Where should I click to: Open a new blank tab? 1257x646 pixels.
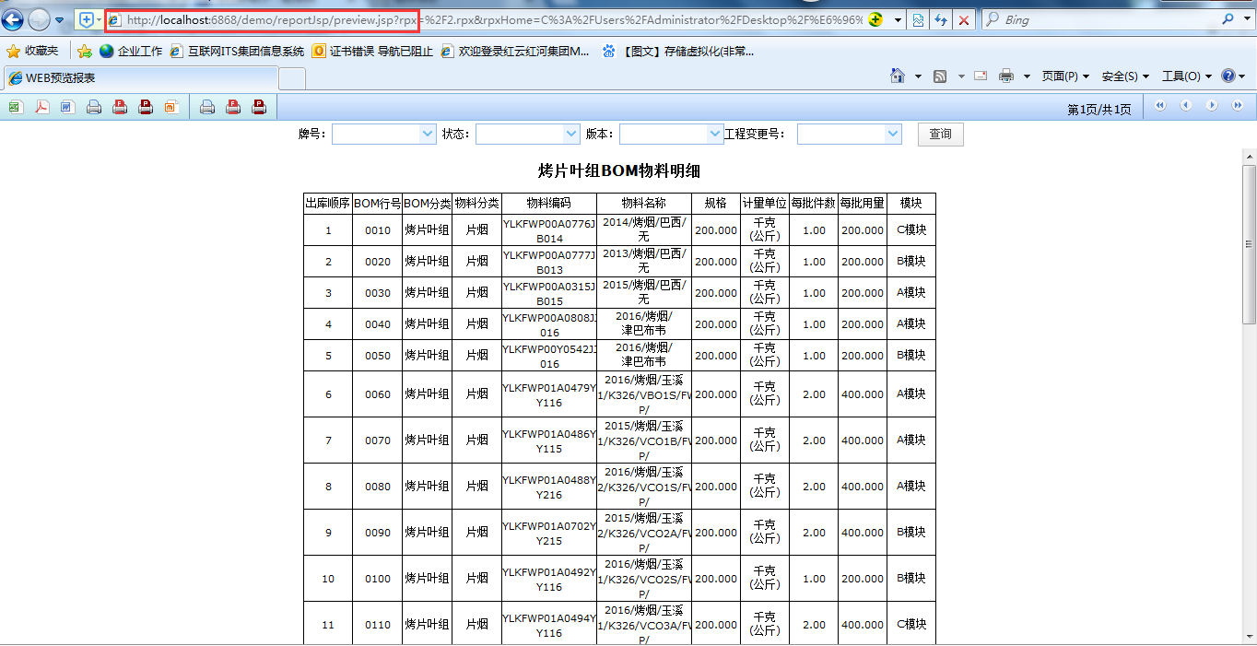292,79
